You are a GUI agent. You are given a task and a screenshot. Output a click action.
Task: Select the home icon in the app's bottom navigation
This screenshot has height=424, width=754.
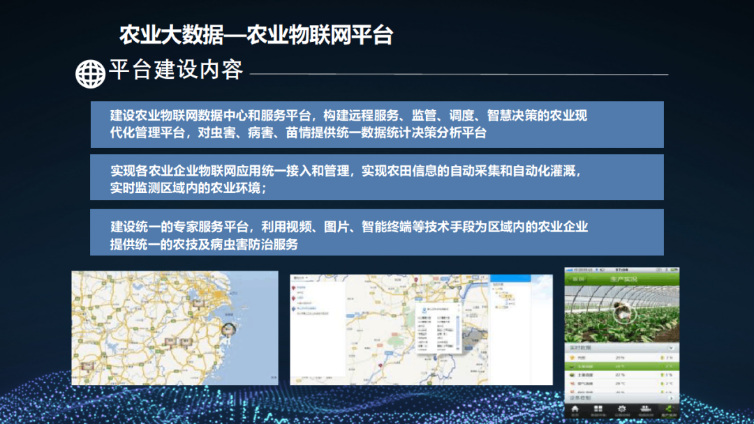575,409
